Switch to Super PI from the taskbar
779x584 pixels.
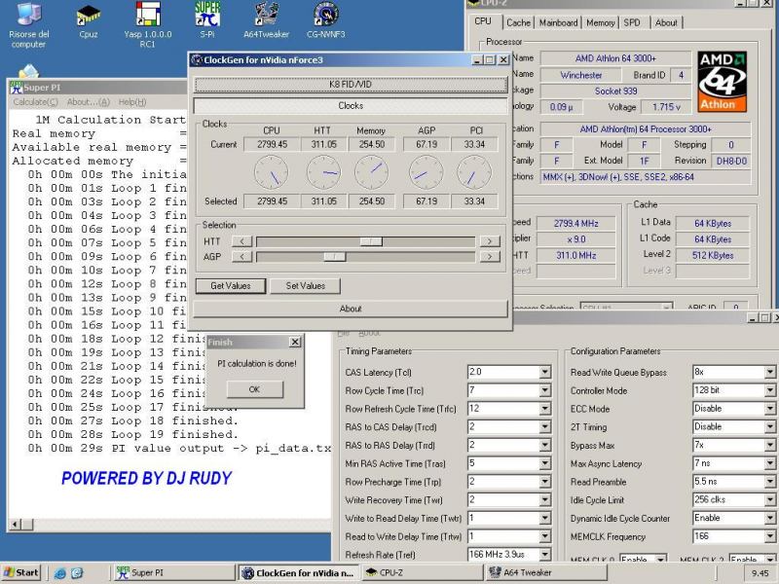click(x=174, y=572)
